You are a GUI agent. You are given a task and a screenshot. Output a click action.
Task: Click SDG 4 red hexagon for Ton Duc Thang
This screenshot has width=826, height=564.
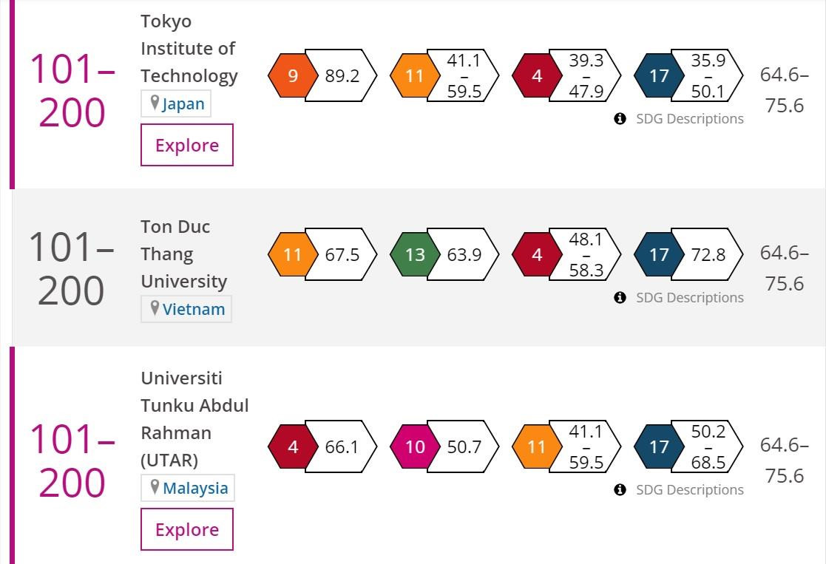point(537,254)
